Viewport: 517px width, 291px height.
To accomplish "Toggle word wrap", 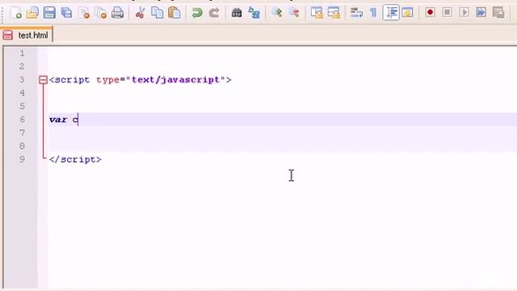I will point(356,13).
